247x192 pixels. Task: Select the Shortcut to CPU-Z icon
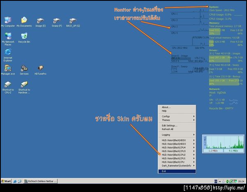pyautogui.click(x=8, y=88)
